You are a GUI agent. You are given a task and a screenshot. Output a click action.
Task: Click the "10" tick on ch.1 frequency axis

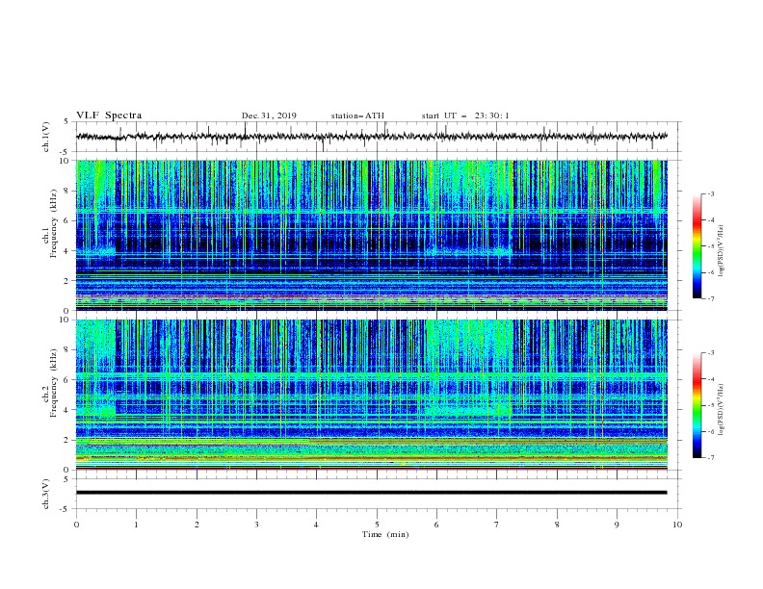click(66, 161)
